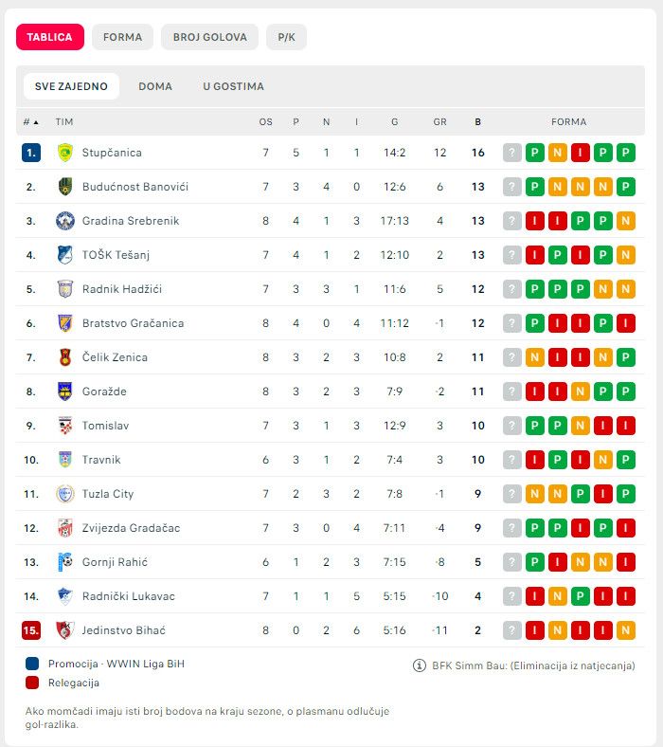Select the P/K tab

pyautogui.click(x=286, y=37)
